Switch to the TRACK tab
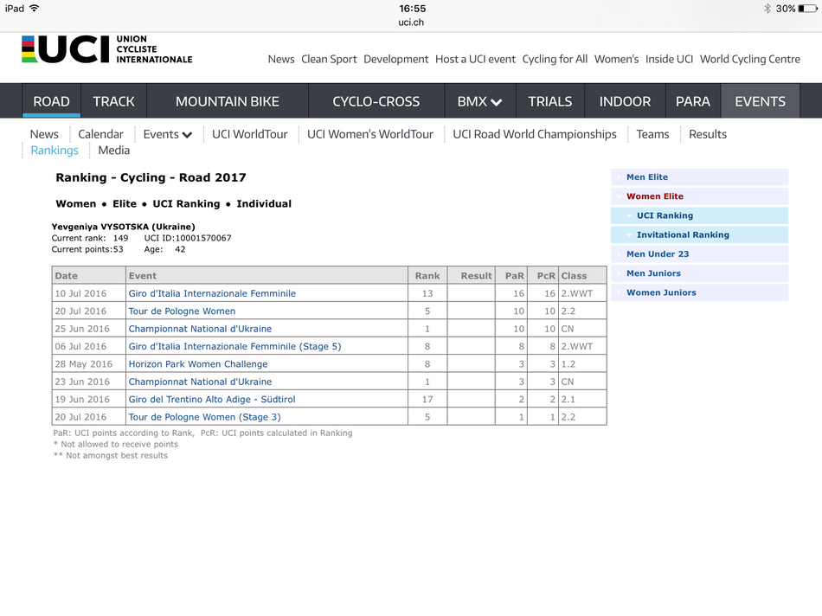822x616 pixels. (x=113, y=101)
